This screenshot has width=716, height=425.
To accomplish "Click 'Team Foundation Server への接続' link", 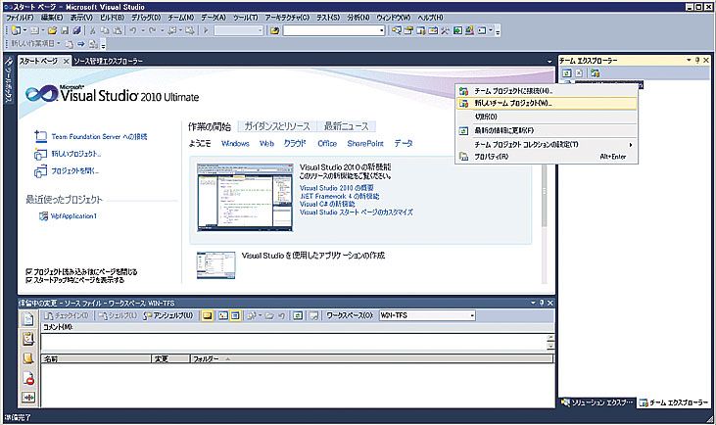I will [99, 136].
